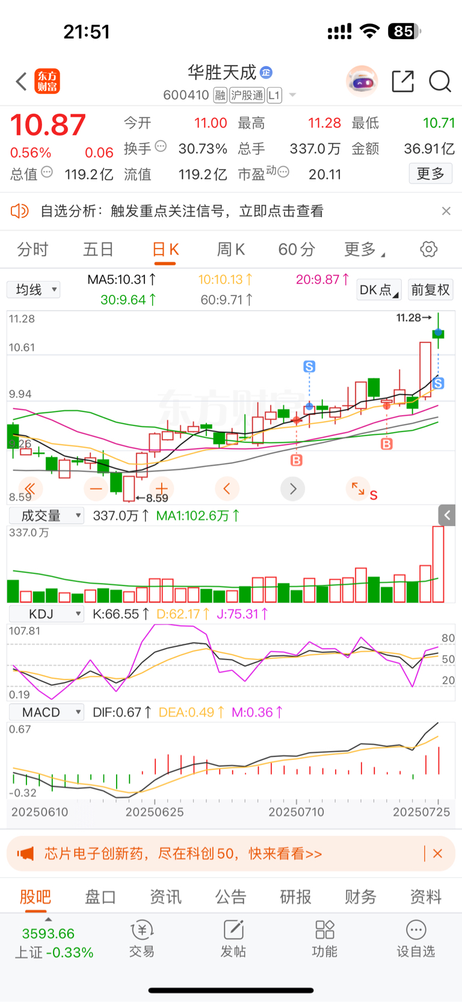Tap the date label 20250725

(x=422, y=812)
